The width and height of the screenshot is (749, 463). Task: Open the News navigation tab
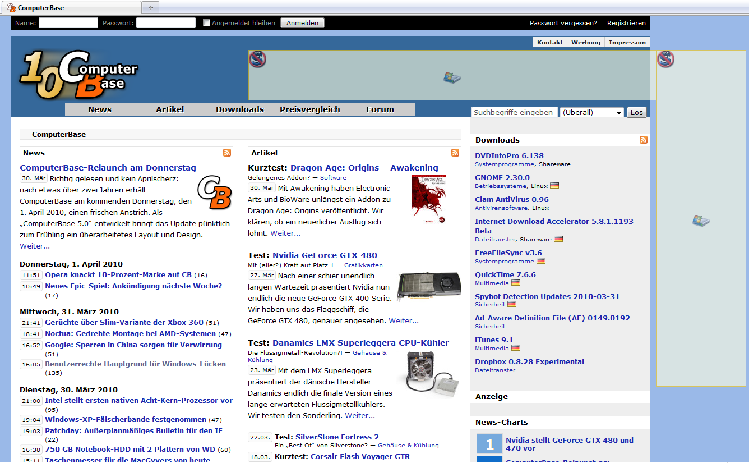pyautogui.click(x=100, y=109)
